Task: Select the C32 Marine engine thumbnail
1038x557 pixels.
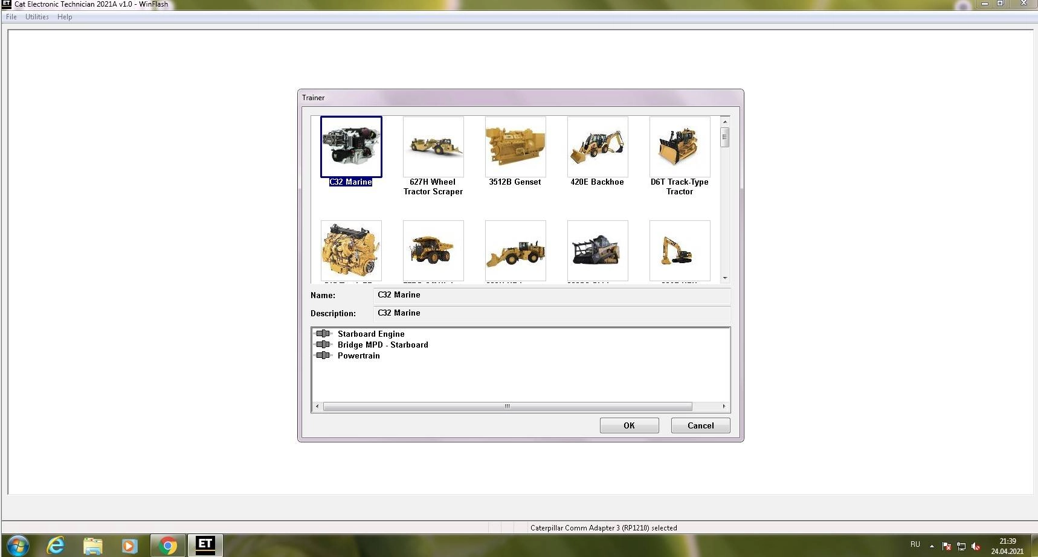Action: click(351, 147)
